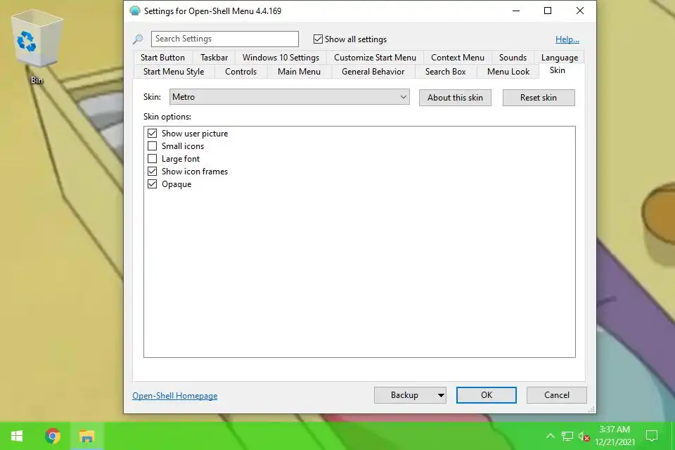Viewport: 675px width, 450px height.
Task: Show hidden tray icons chevron
Action: tap(550, 436)
